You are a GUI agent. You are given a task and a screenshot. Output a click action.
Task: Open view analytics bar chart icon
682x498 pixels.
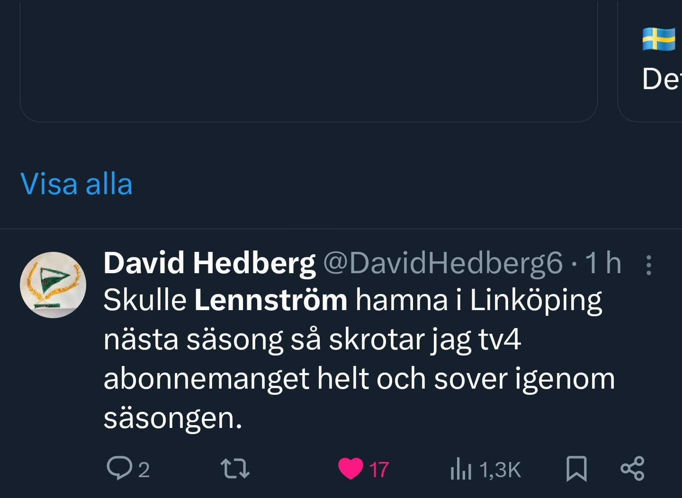click(x=461, y=469)
